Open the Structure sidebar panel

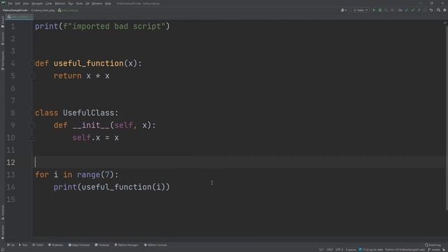[3, 212]
